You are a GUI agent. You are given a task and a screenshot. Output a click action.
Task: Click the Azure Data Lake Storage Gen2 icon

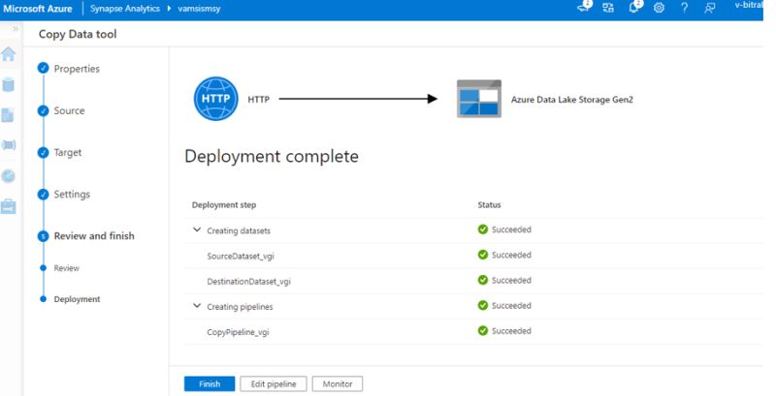(x=478, y=99)
